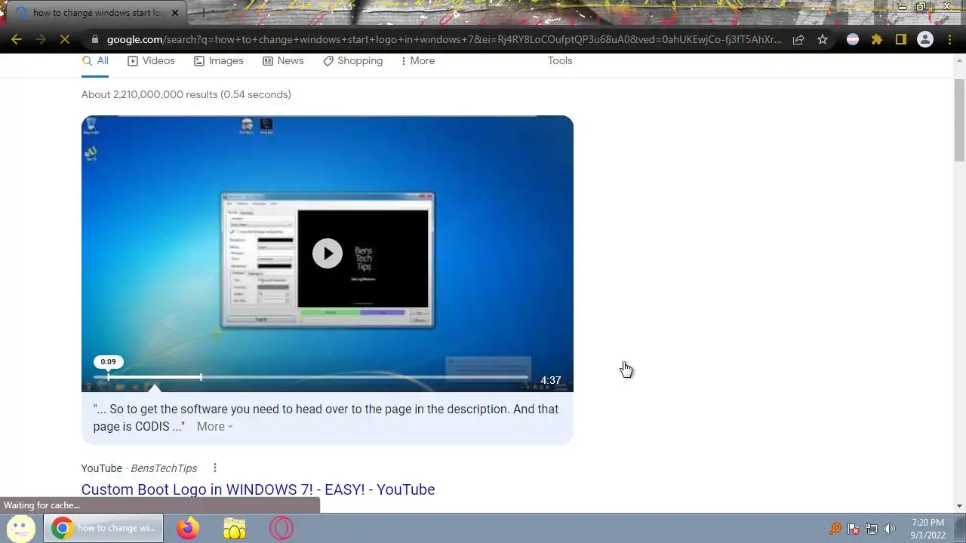This screenshot has width=966, height=543.
Task: Switch to the All results tab
Action: (95, 61)
